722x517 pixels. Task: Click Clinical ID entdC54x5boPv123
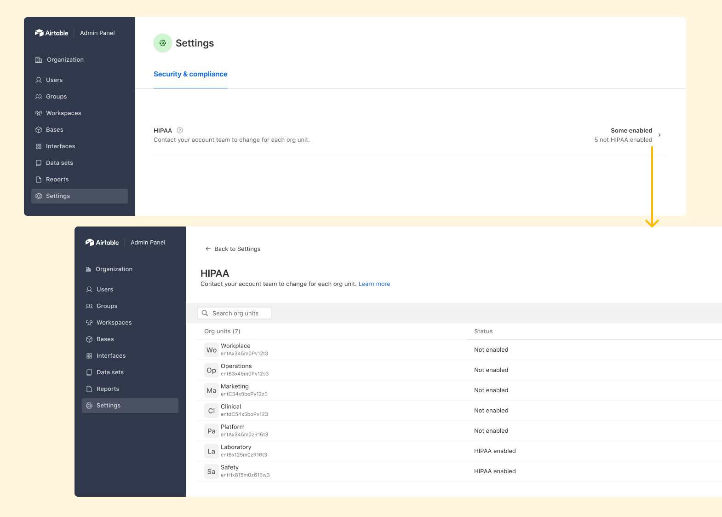[x=244, y=414]
